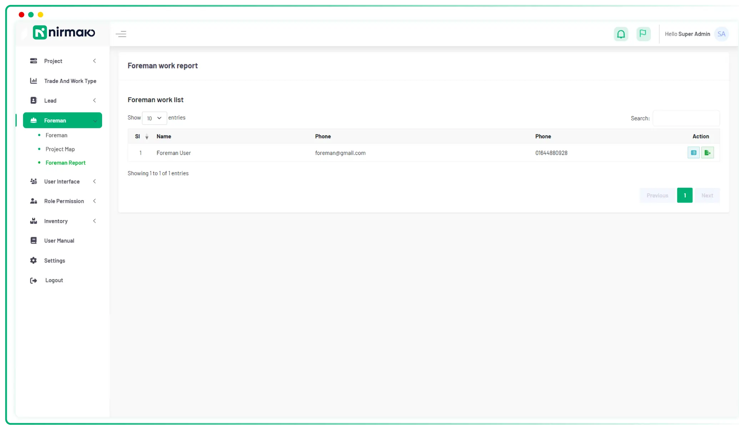
Task: Click the export icon for Foreman User
Action: [x=708, y=153]
